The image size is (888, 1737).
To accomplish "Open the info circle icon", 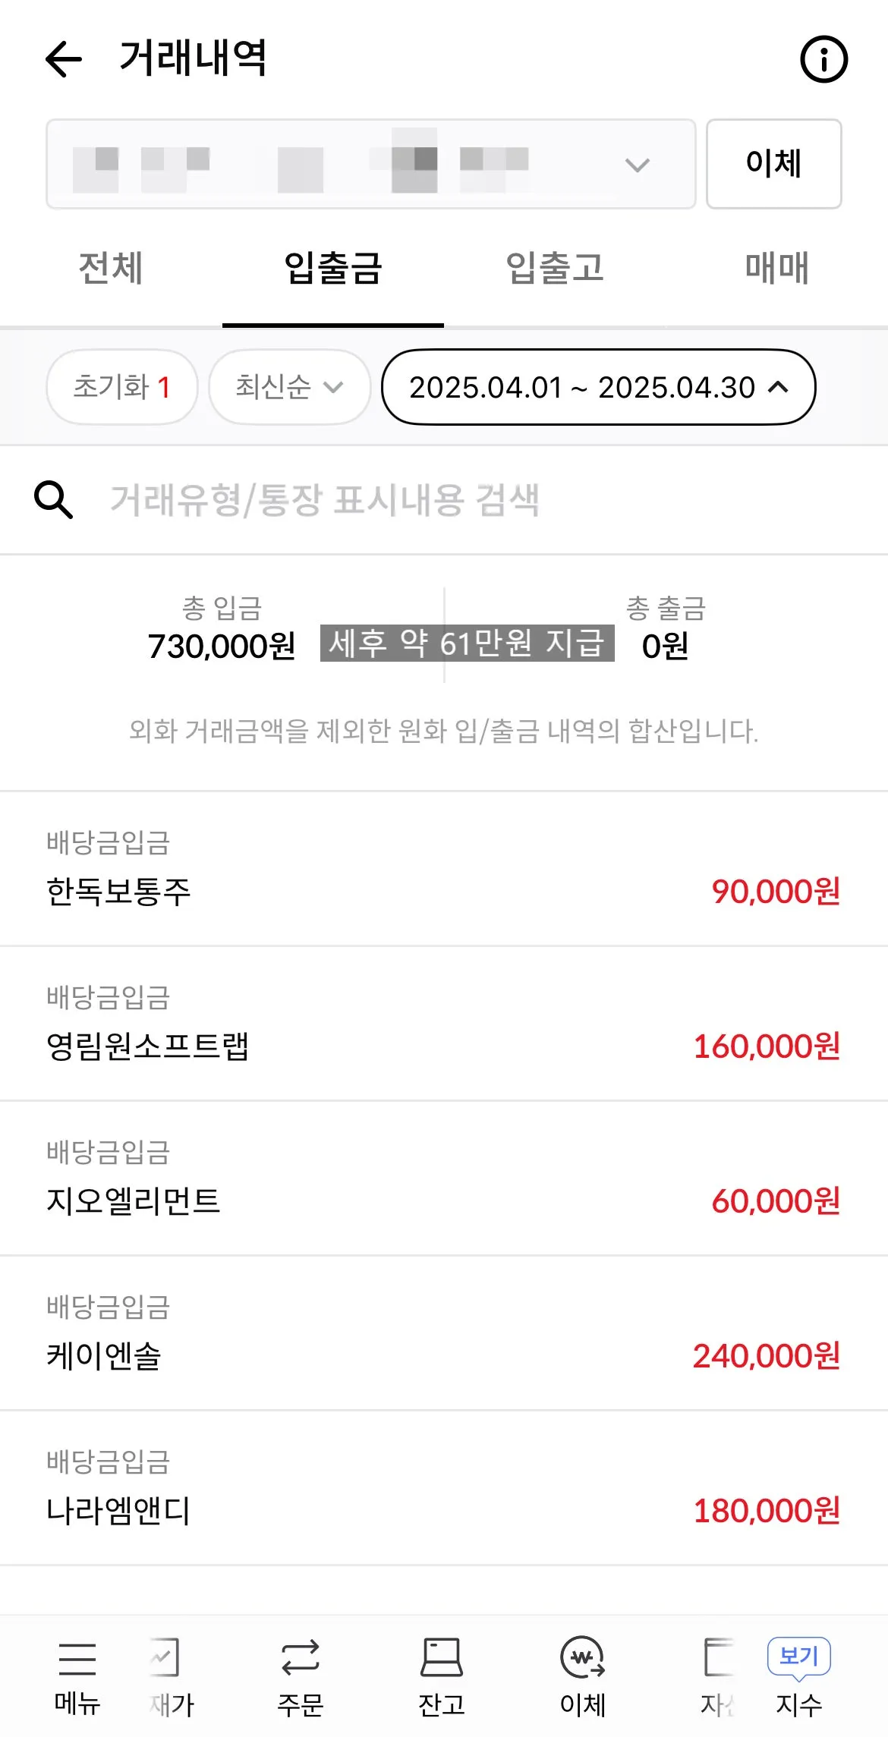I will [823, 59].
